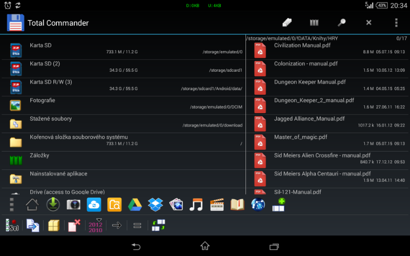The width and height of the screenshot is (410, 256).
Task: Tap the Android recent apps button
Action: (274, 246)
